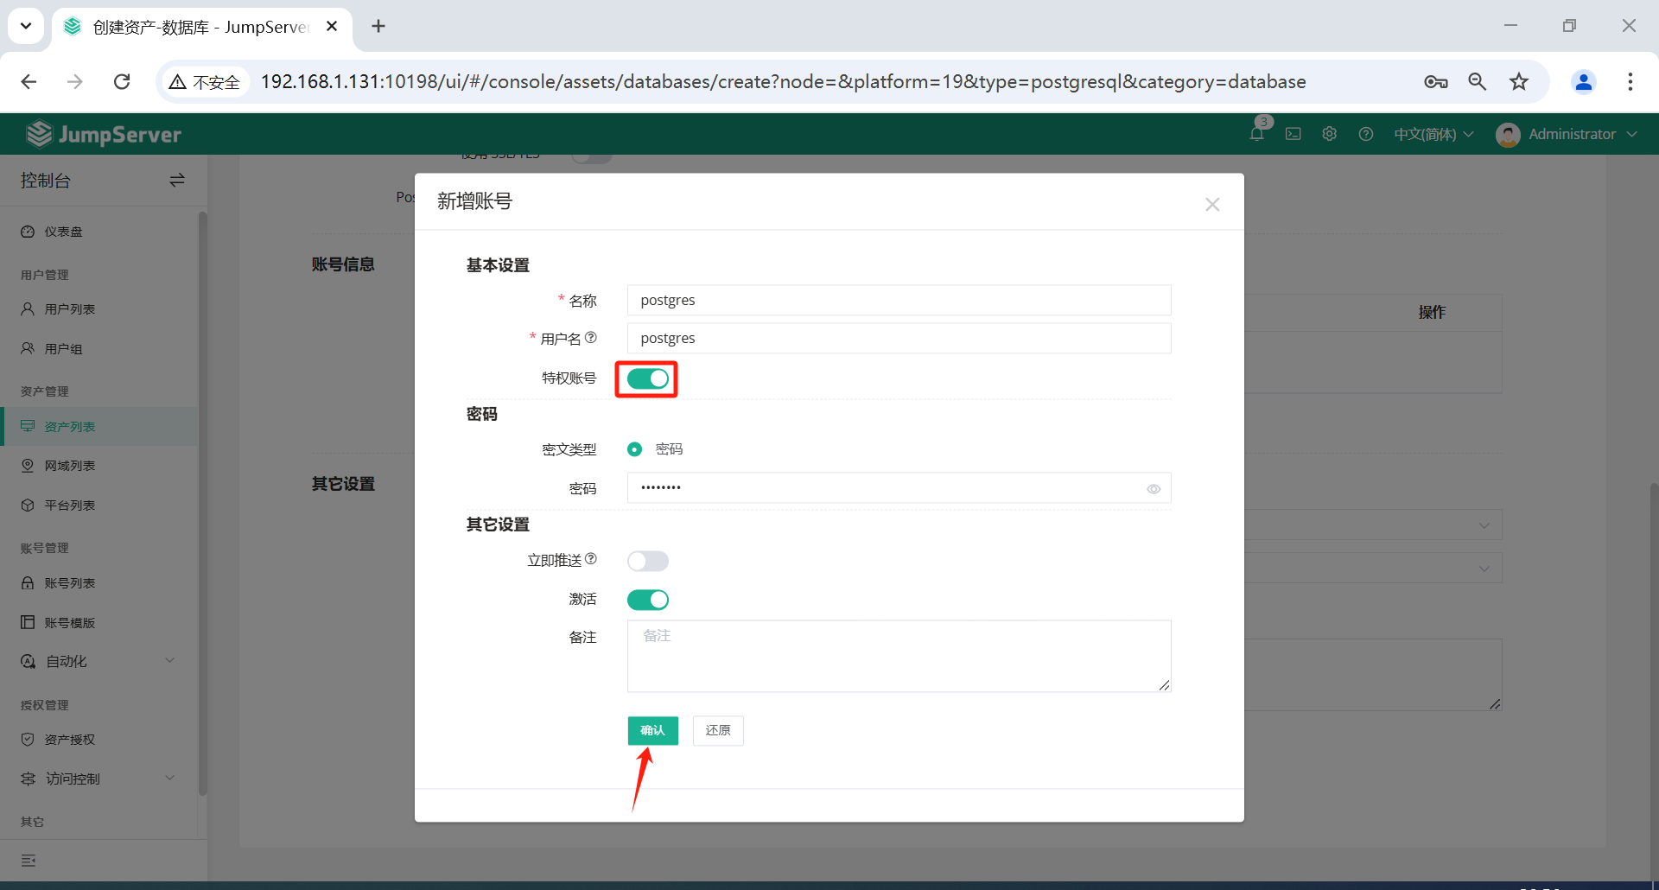Open the 资产授权 menu item

click(99, 740)
